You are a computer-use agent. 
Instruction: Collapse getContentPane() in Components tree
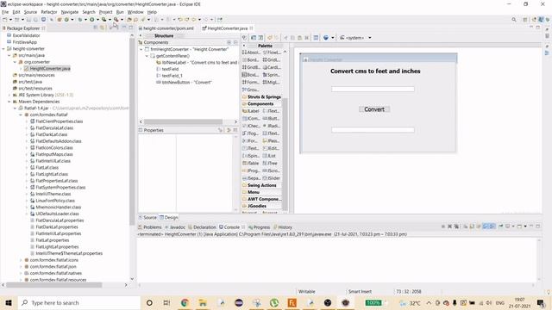tap(147, 56)
